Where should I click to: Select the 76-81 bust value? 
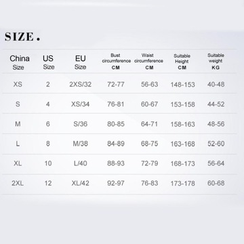click(x=116, y=104)
